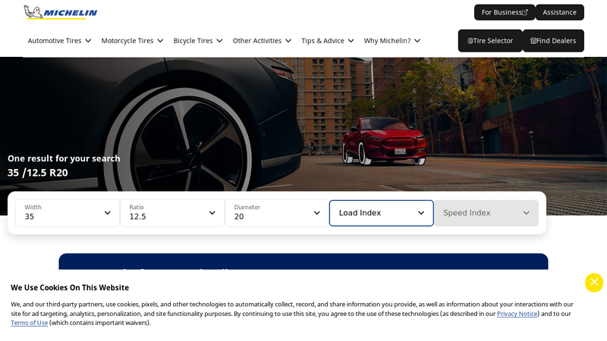Open the Tire Selector
607x341 pixels.
pos(490,41)
